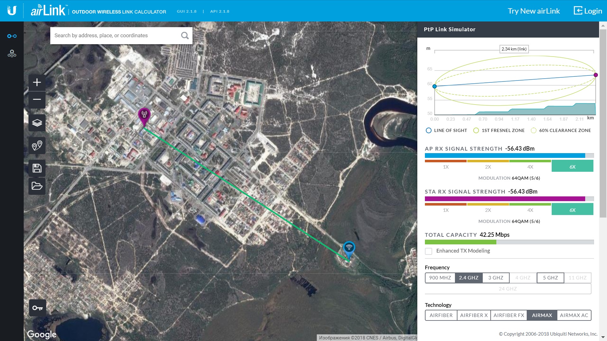
Task: Toggle 1st Fresnel Zone legend
Action: tap(499, 130)
